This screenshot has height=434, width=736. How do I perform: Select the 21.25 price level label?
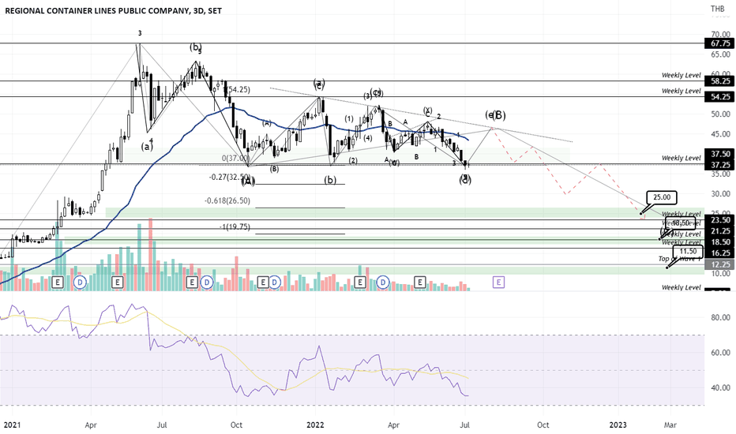click(x=720, y=231)
